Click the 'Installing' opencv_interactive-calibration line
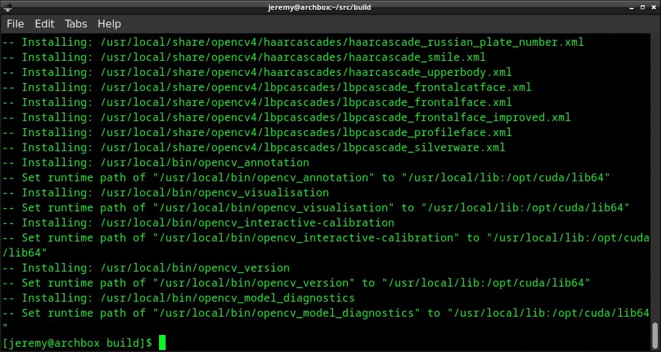The image size is (661, 352). click(x=198, y=222)
